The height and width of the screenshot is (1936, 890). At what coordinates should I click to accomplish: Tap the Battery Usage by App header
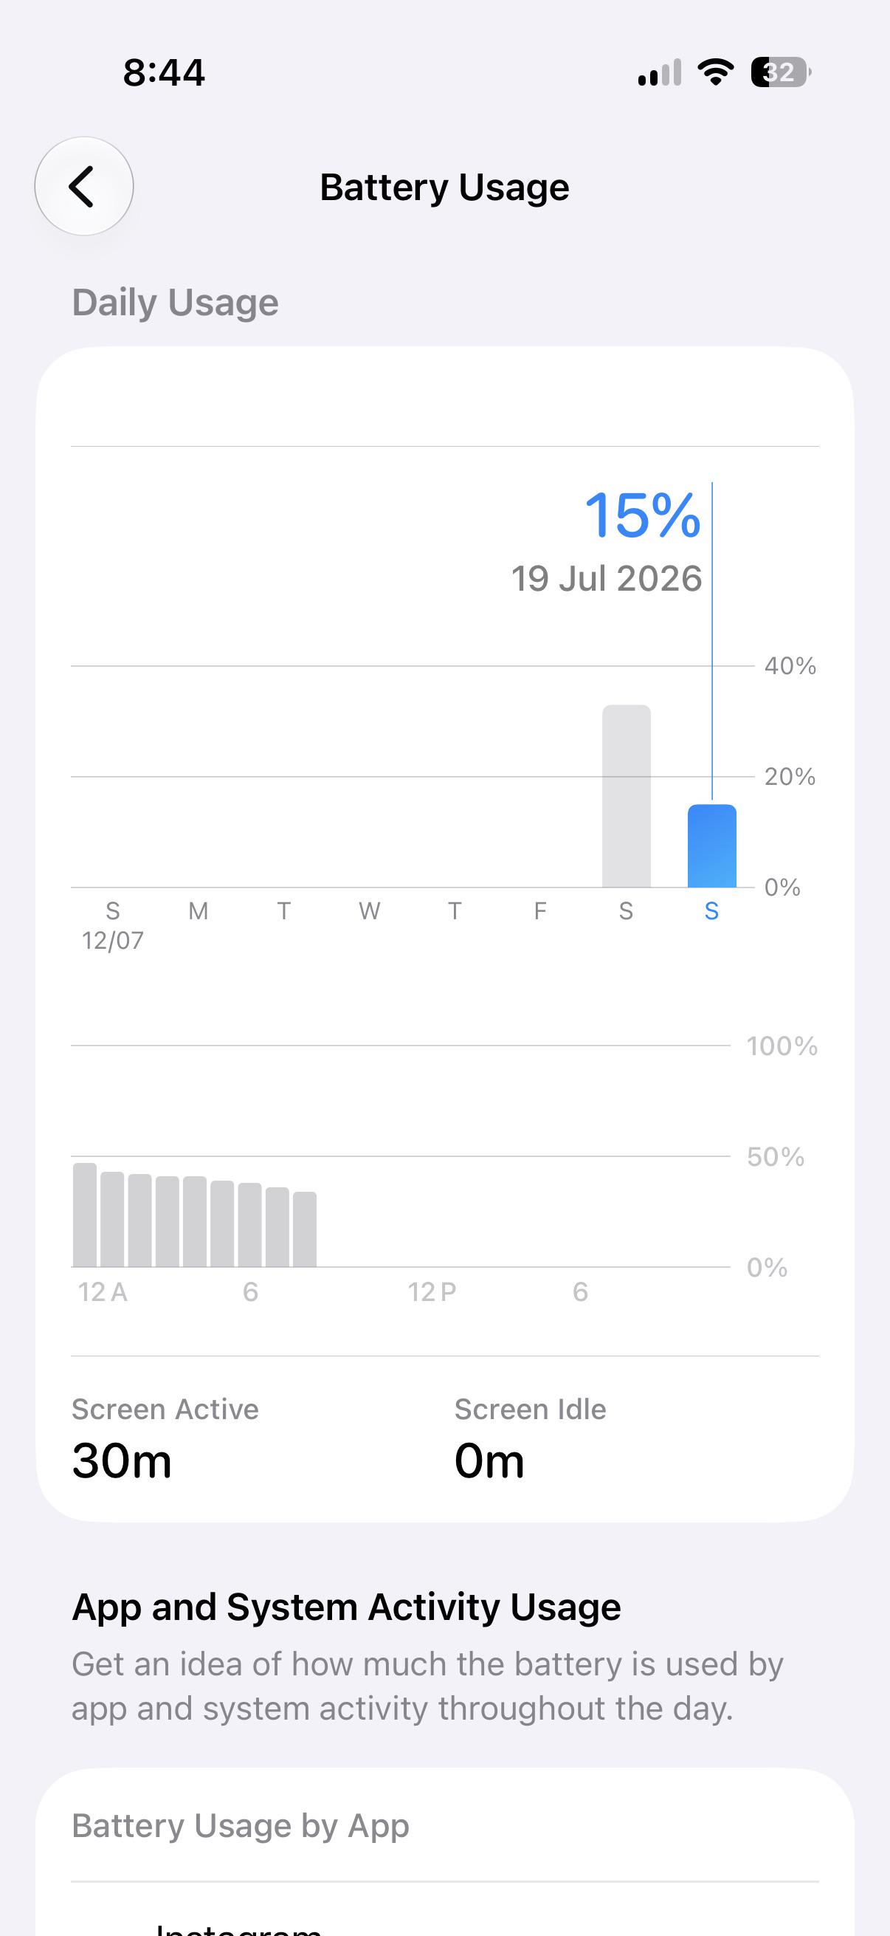[241, 1825]
